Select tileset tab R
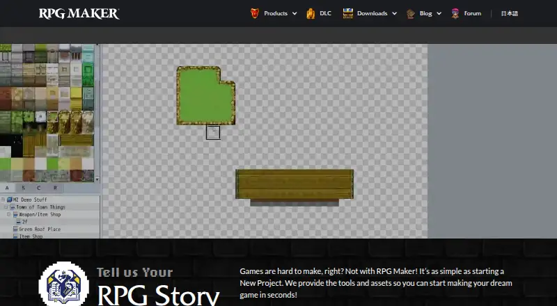This screenshot has width=557, height=306. tap(55, 188)
